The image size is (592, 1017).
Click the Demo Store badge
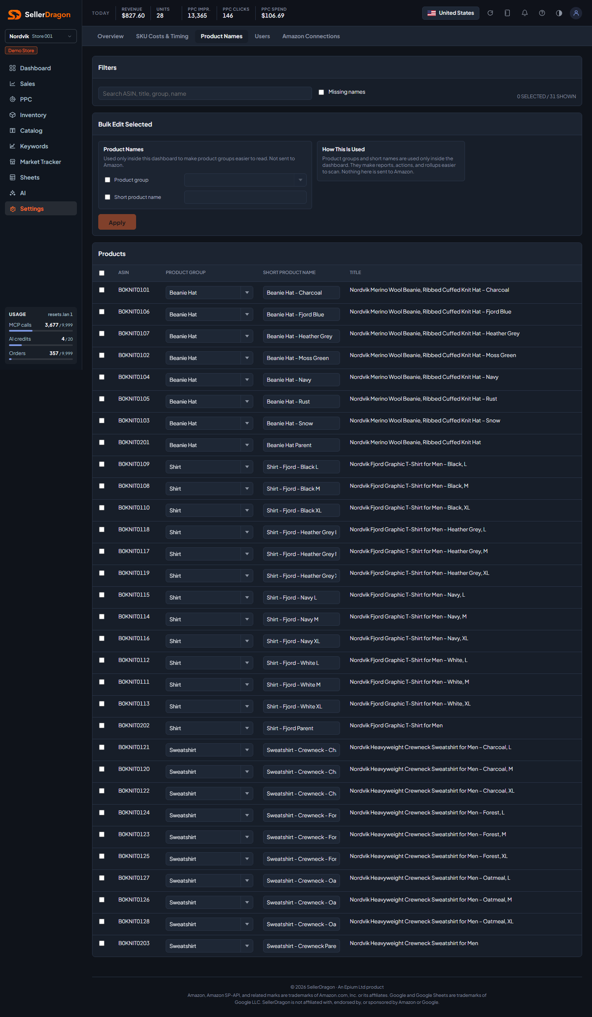click(x=21, y=51)
